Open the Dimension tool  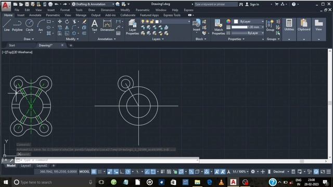pos(107,25)
